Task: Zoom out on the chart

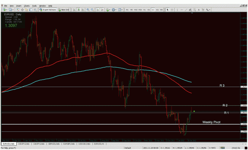Action: pyautogui.click(x=92, y=10)
